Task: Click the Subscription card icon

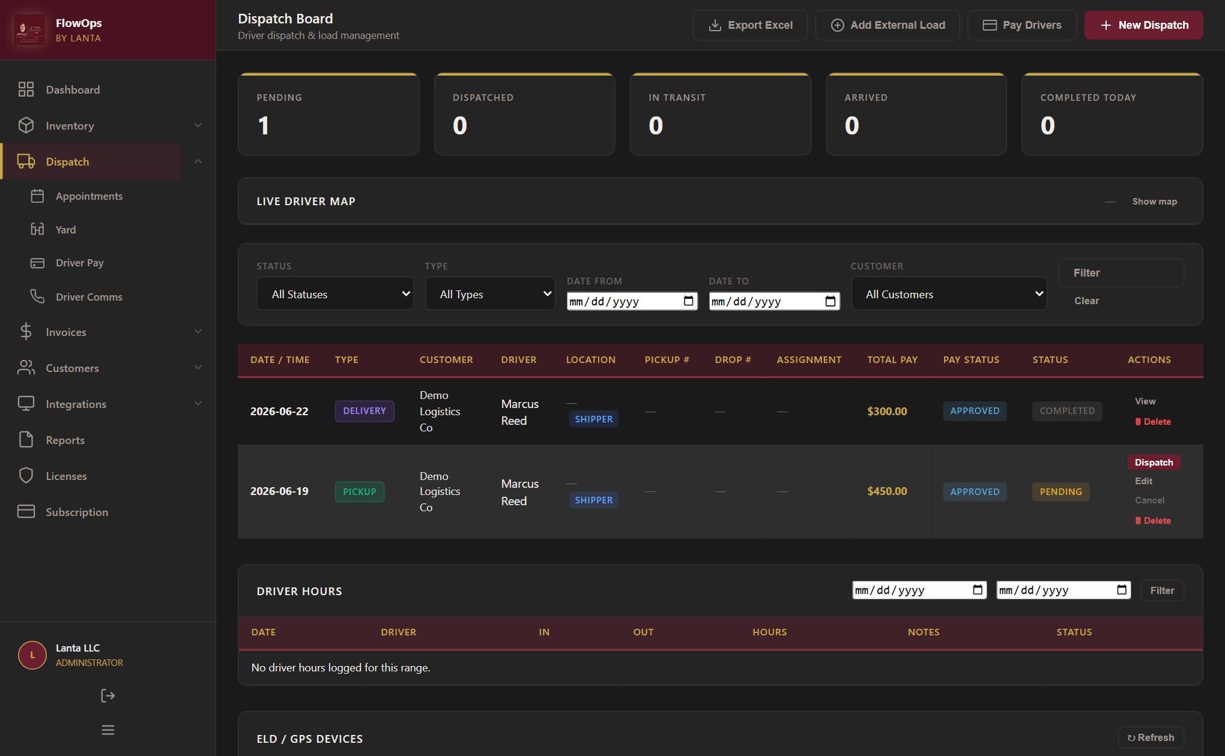Action: click(x=26, y=512)
